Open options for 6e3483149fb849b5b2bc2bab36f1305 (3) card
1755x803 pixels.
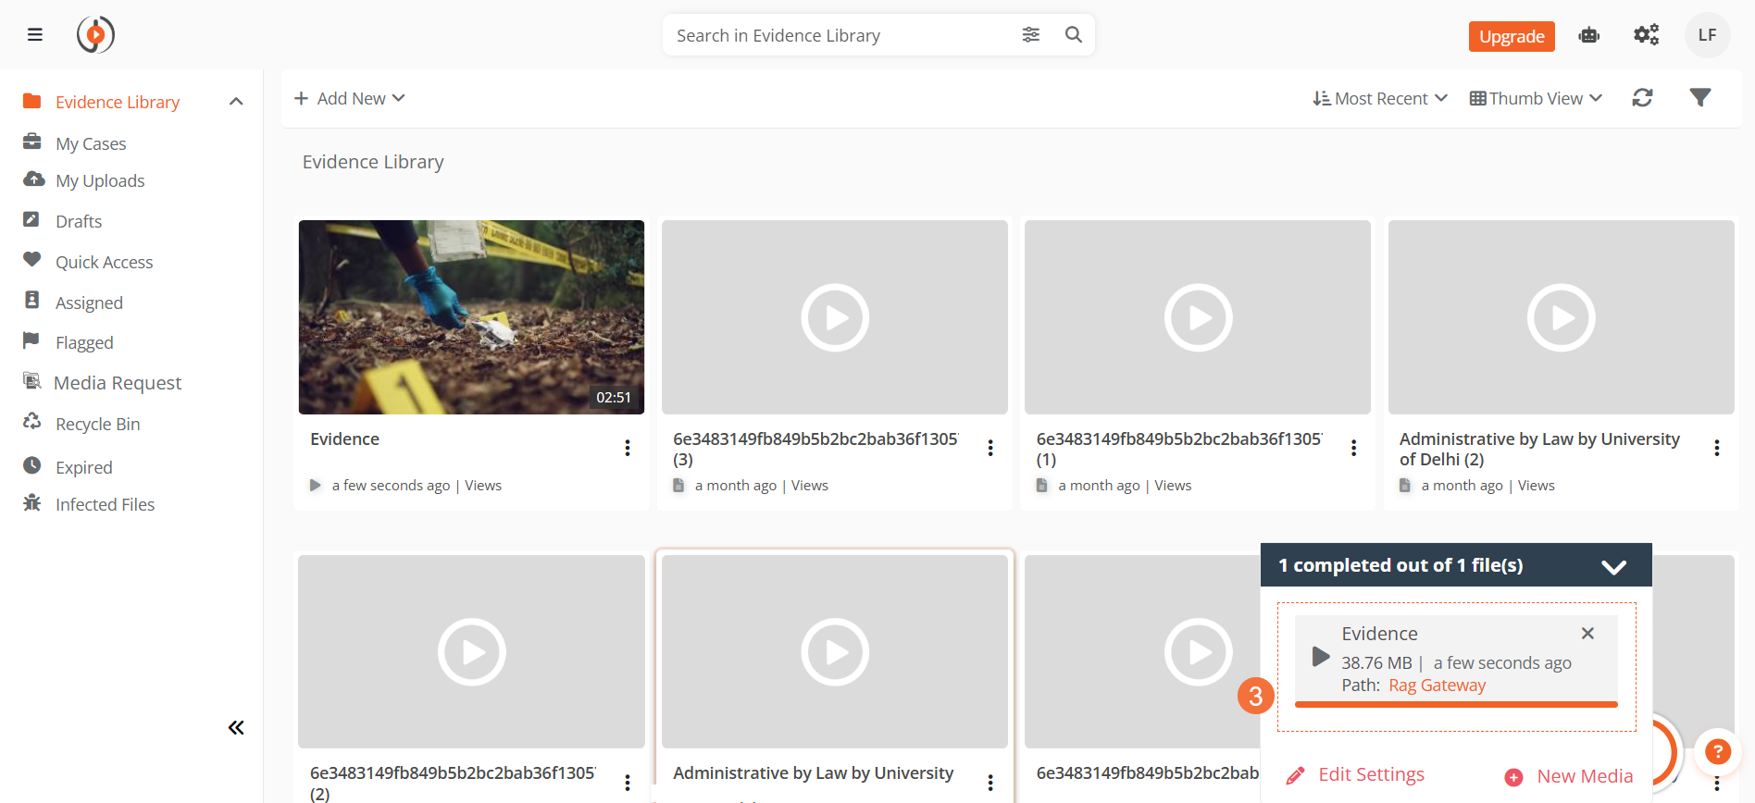coord(990,449)
